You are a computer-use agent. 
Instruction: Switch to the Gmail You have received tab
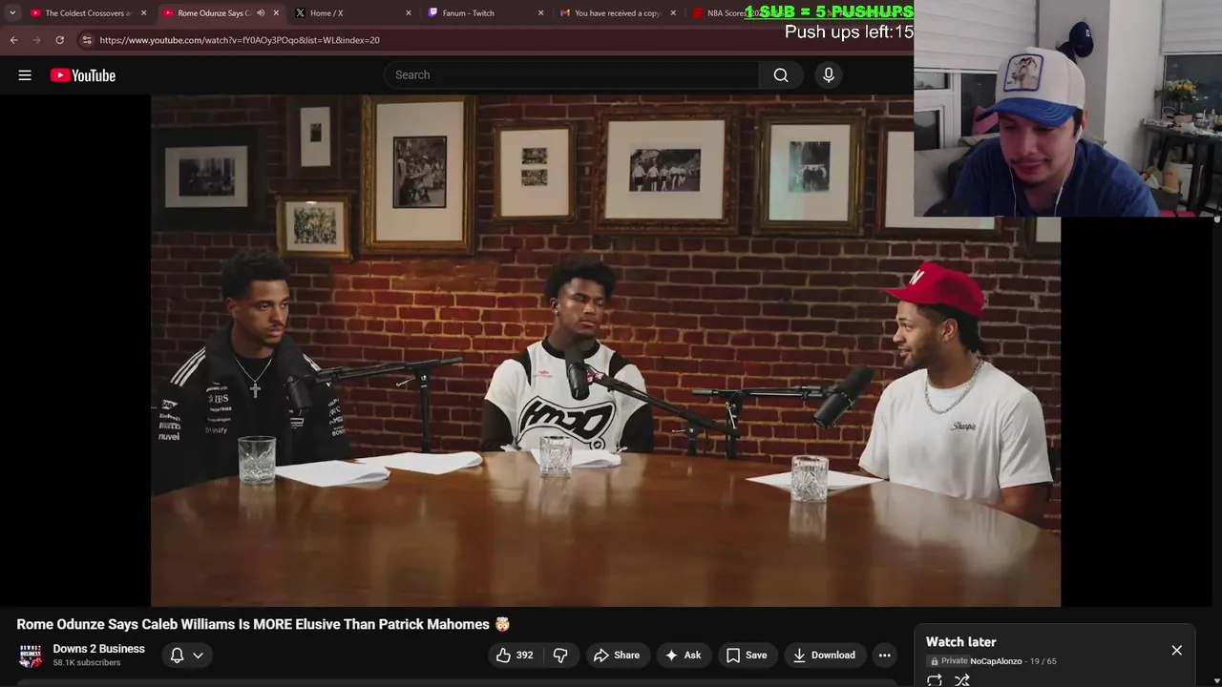(x=617, y=13)
